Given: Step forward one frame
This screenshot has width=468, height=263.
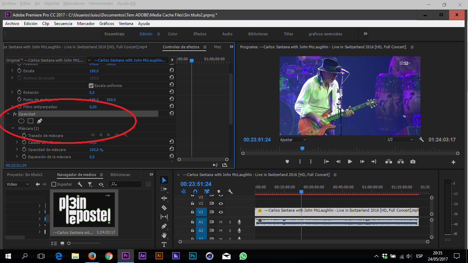Looking at the screenshot, I should pyautogui.click(x=362, y=162).
